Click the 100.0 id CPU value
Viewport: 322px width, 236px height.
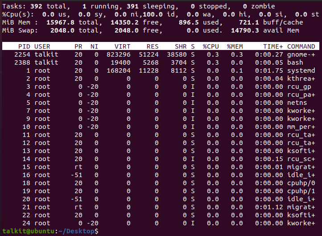[153, 14]
